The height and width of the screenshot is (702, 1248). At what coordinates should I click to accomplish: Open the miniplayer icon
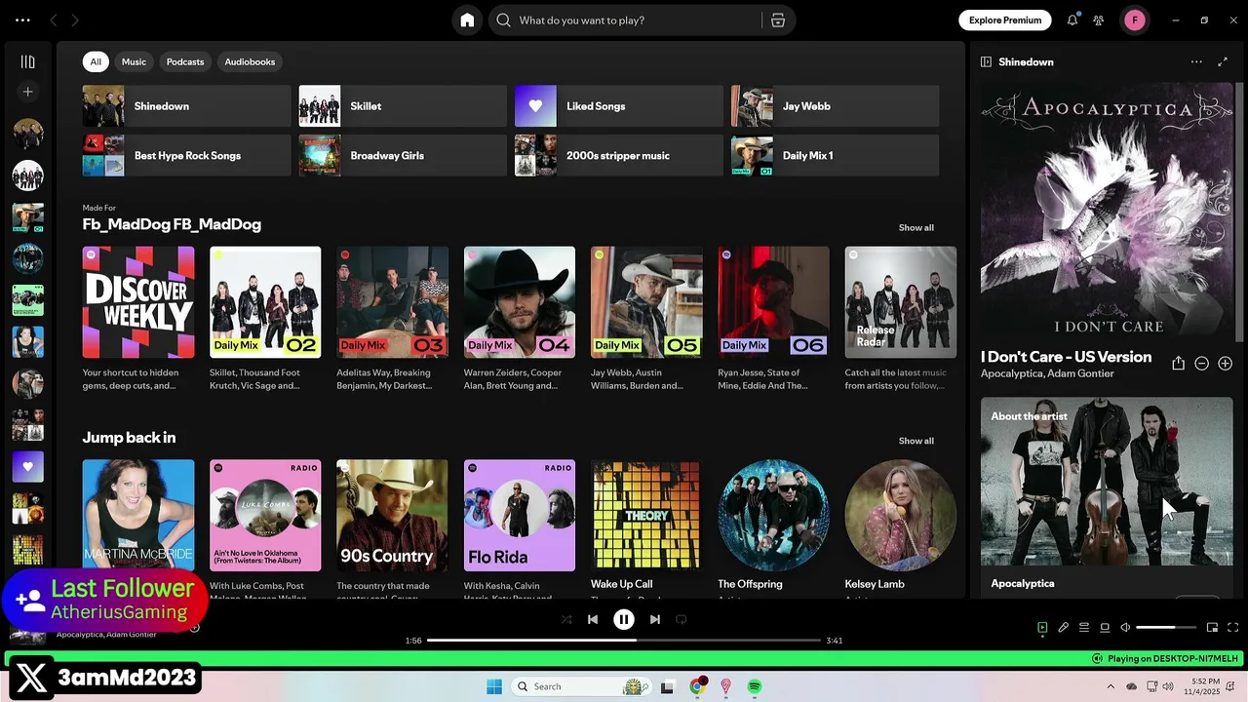point(1212,627)
